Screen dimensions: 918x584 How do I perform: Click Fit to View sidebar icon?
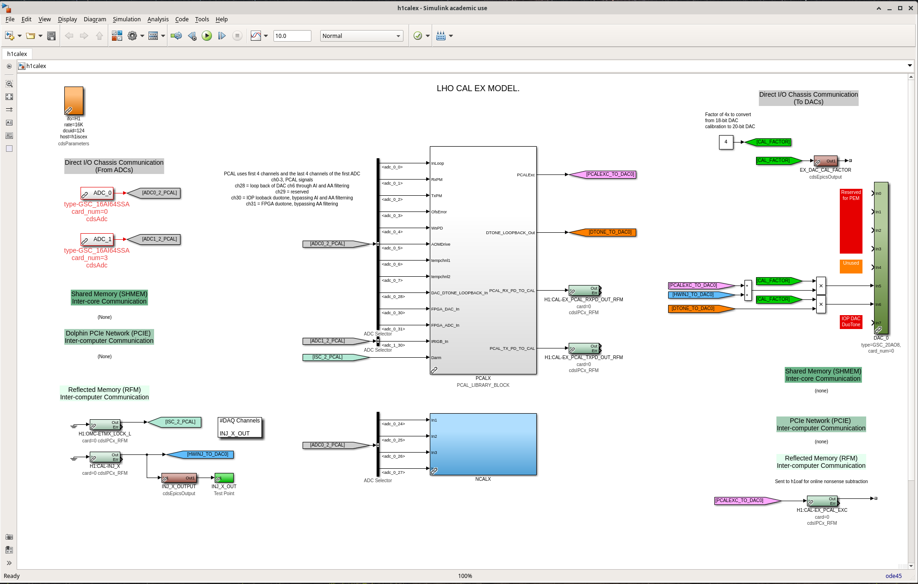click(x=9, y=97)
